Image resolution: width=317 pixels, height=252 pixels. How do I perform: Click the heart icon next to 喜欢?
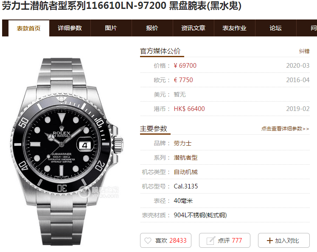148,241
